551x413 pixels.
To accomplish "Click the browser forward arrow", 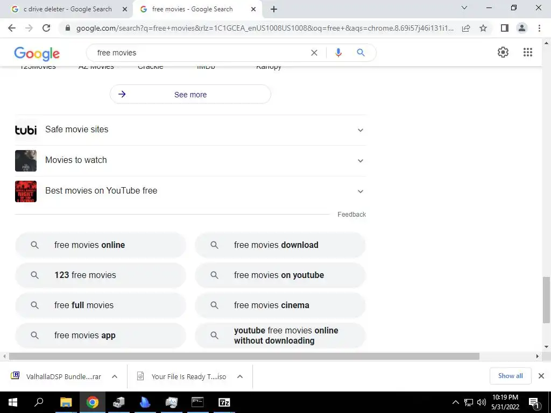I will pos(29,28).
